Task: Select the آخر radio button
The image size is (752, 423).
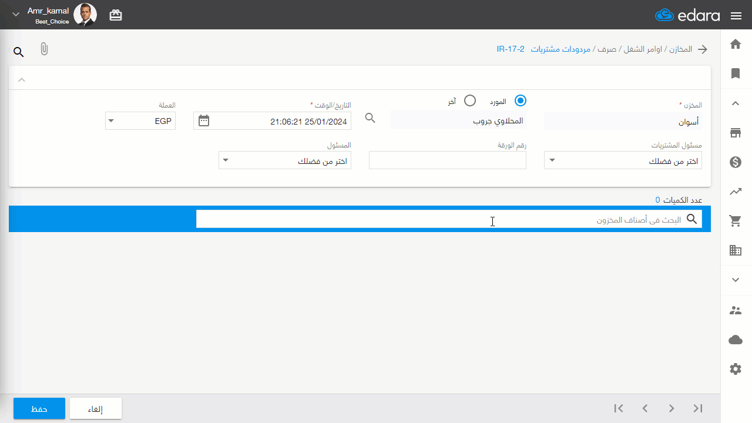Action: (470, 100)
